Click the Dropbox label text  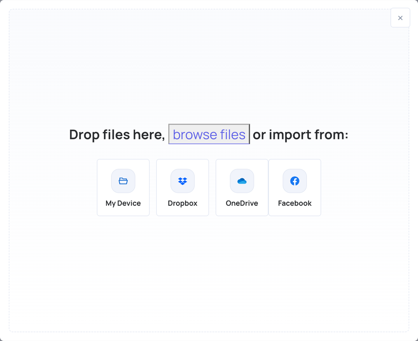183,203
